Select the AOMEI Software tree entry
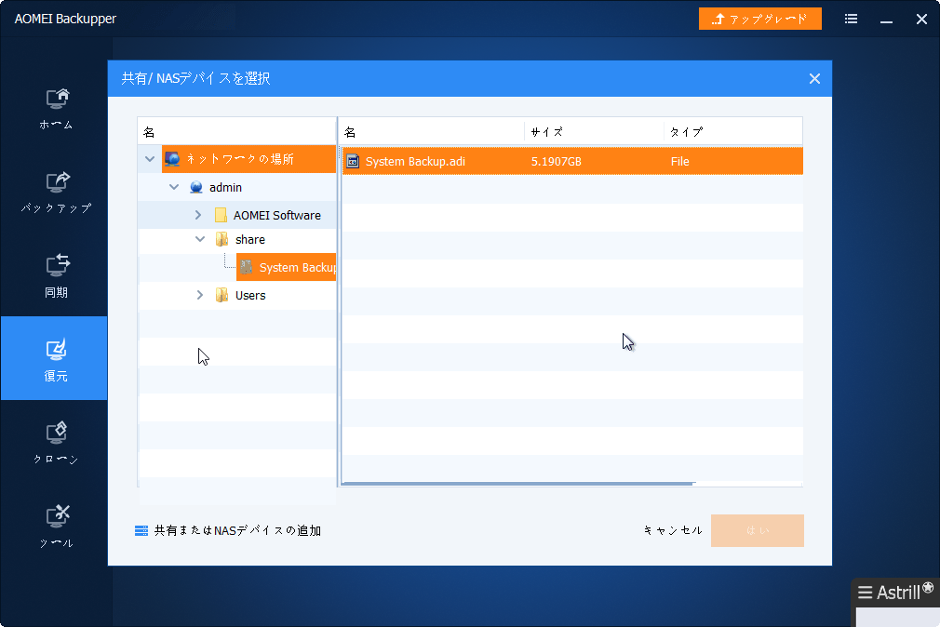 pyautogui.click(x=277, y=215)
